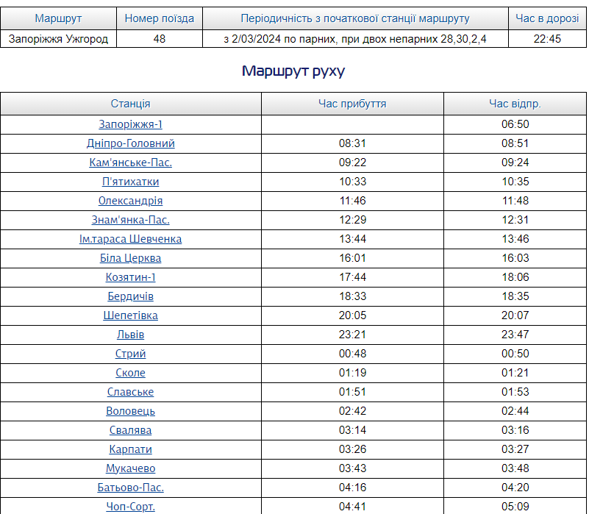
Task: Select the Воловець station link
Action: 130,411
